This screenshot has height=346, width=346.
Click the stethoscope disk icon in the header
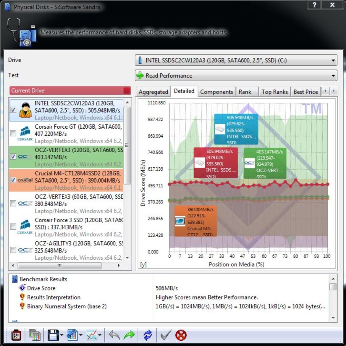[22, 33]
